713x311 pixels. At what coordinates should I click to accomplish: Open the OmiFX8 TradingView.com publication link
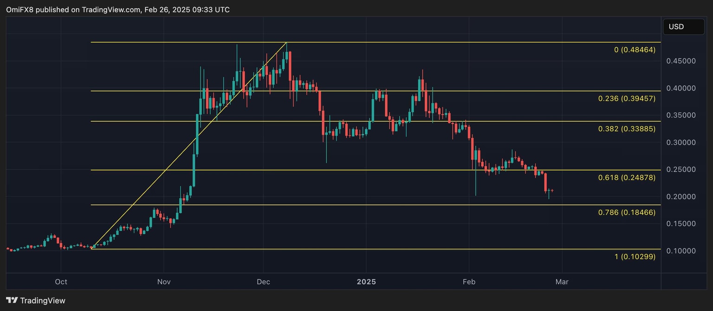coord(111,9)
